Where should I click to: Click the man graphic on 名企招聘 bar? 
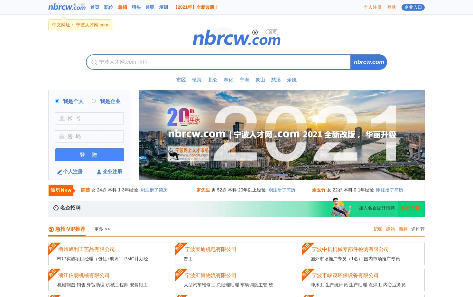340,208
